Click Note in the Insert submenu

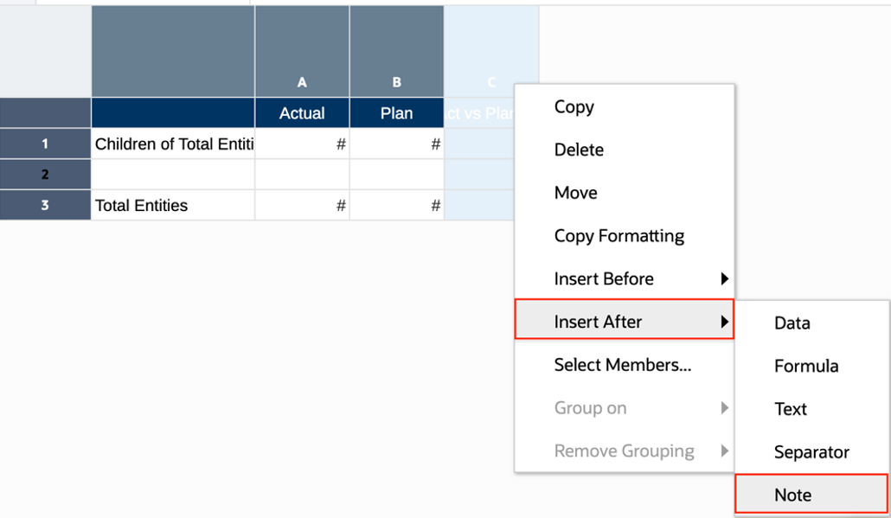coord(792,496)
